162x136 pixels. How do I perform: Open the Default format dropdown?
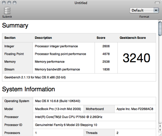point(144,10)
